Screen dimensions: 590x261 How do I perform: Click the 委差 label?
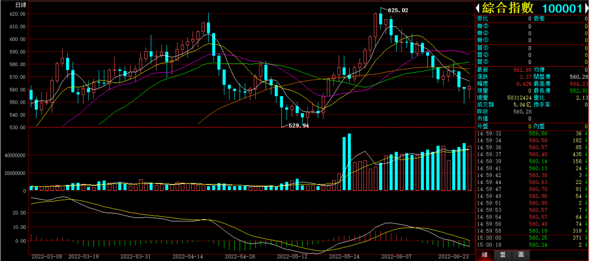[539, 19]
